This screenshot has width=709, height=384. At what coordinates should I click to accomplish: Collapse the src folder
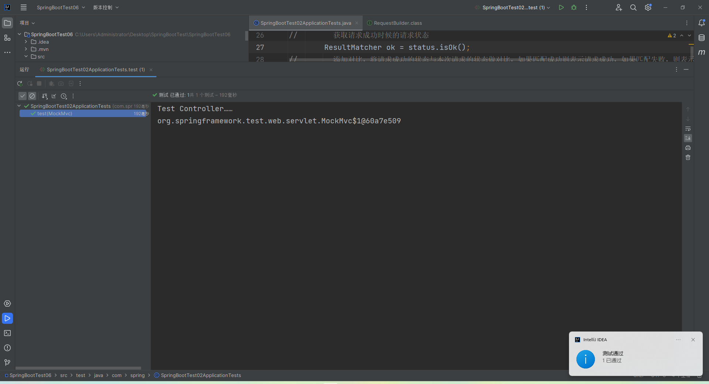[x=26, y=56]
